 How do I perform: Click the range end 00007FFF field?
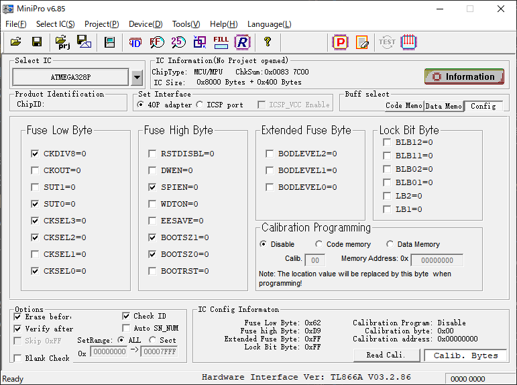(x=159, y=351)
